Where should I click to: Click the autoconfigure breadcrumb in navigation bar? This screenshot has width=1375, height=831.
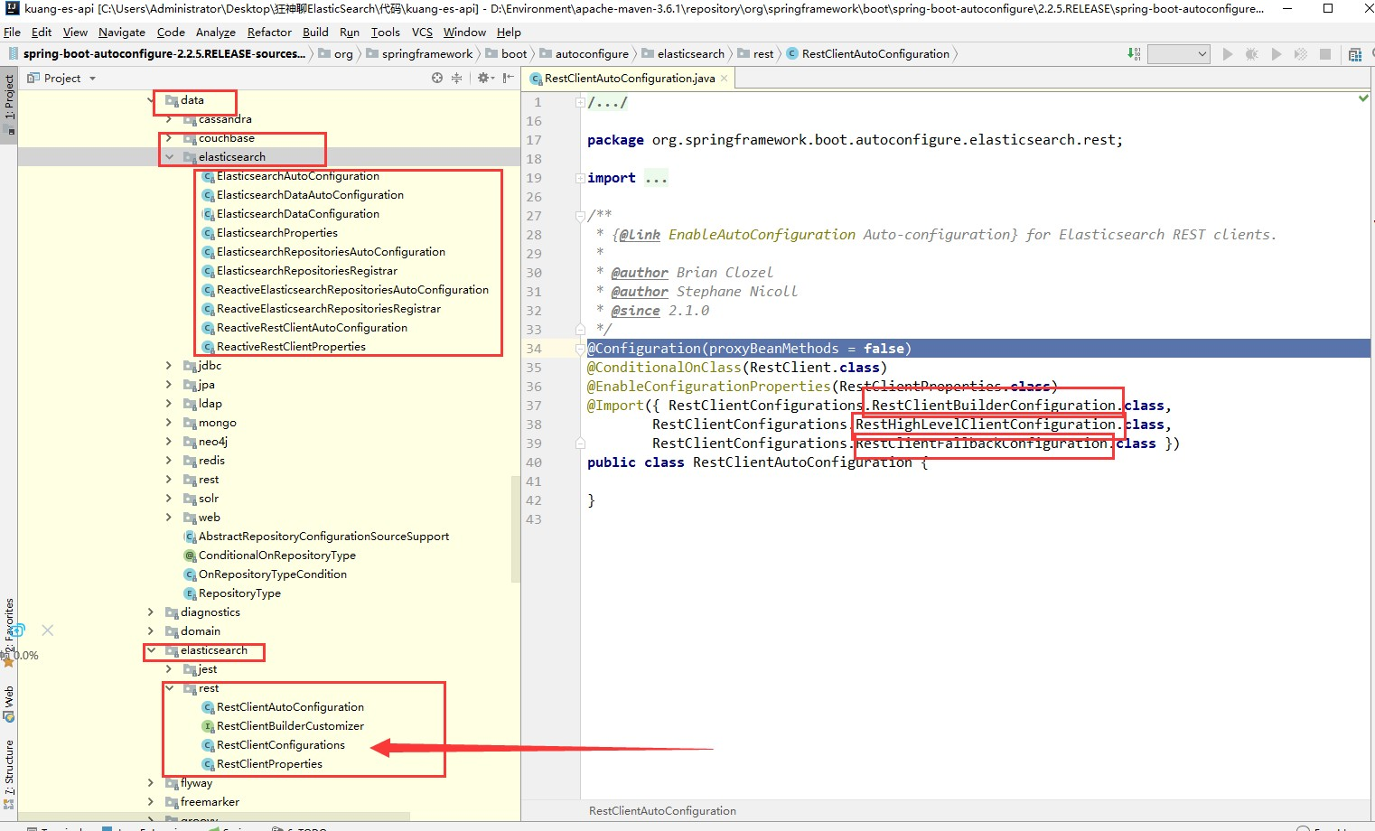coord(591,54)
